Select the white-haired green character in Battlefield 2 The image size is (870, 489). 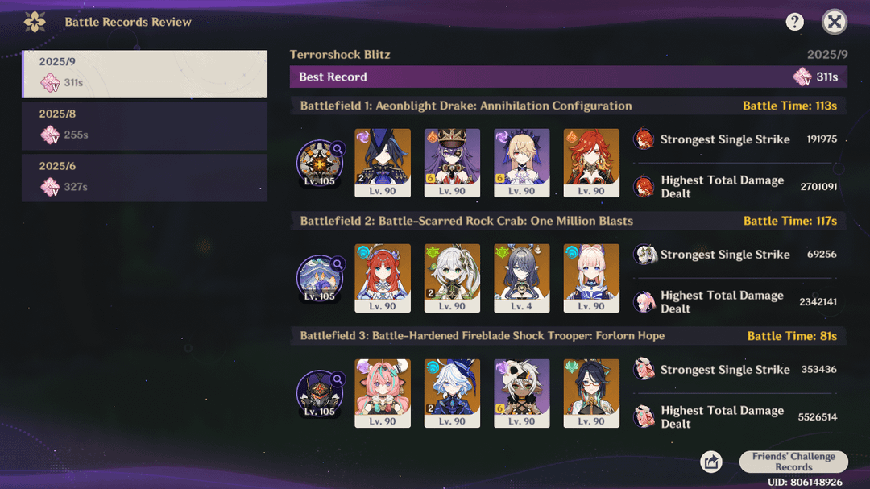coord(452,278)
